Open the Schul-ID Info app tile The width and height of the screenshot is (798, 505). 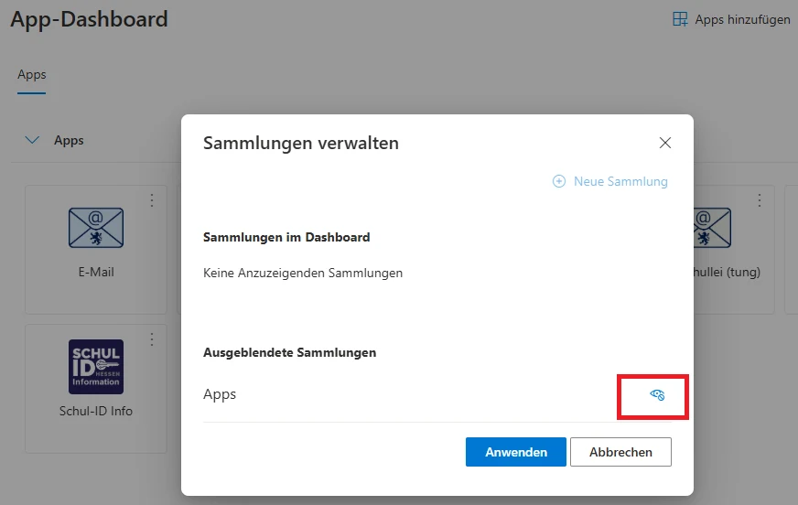[x=96, y=389]
